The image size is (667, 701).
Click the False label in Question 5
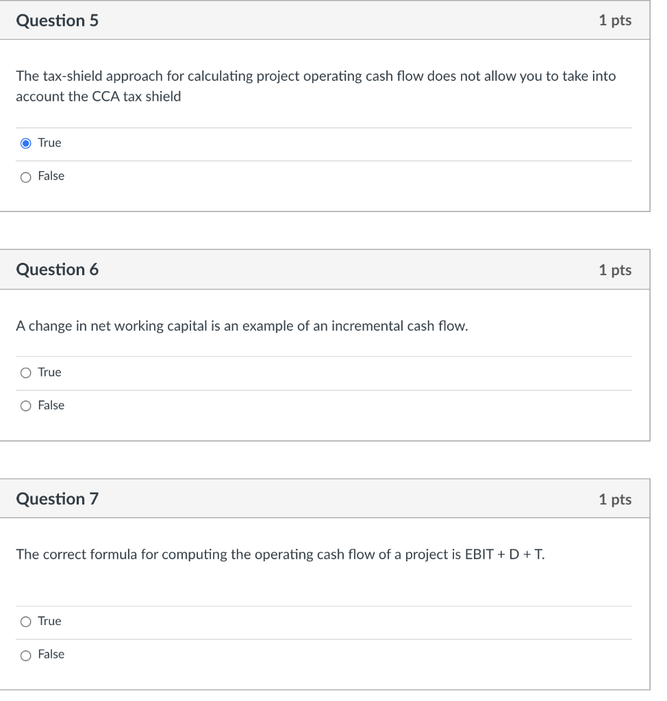click(51, 177)
